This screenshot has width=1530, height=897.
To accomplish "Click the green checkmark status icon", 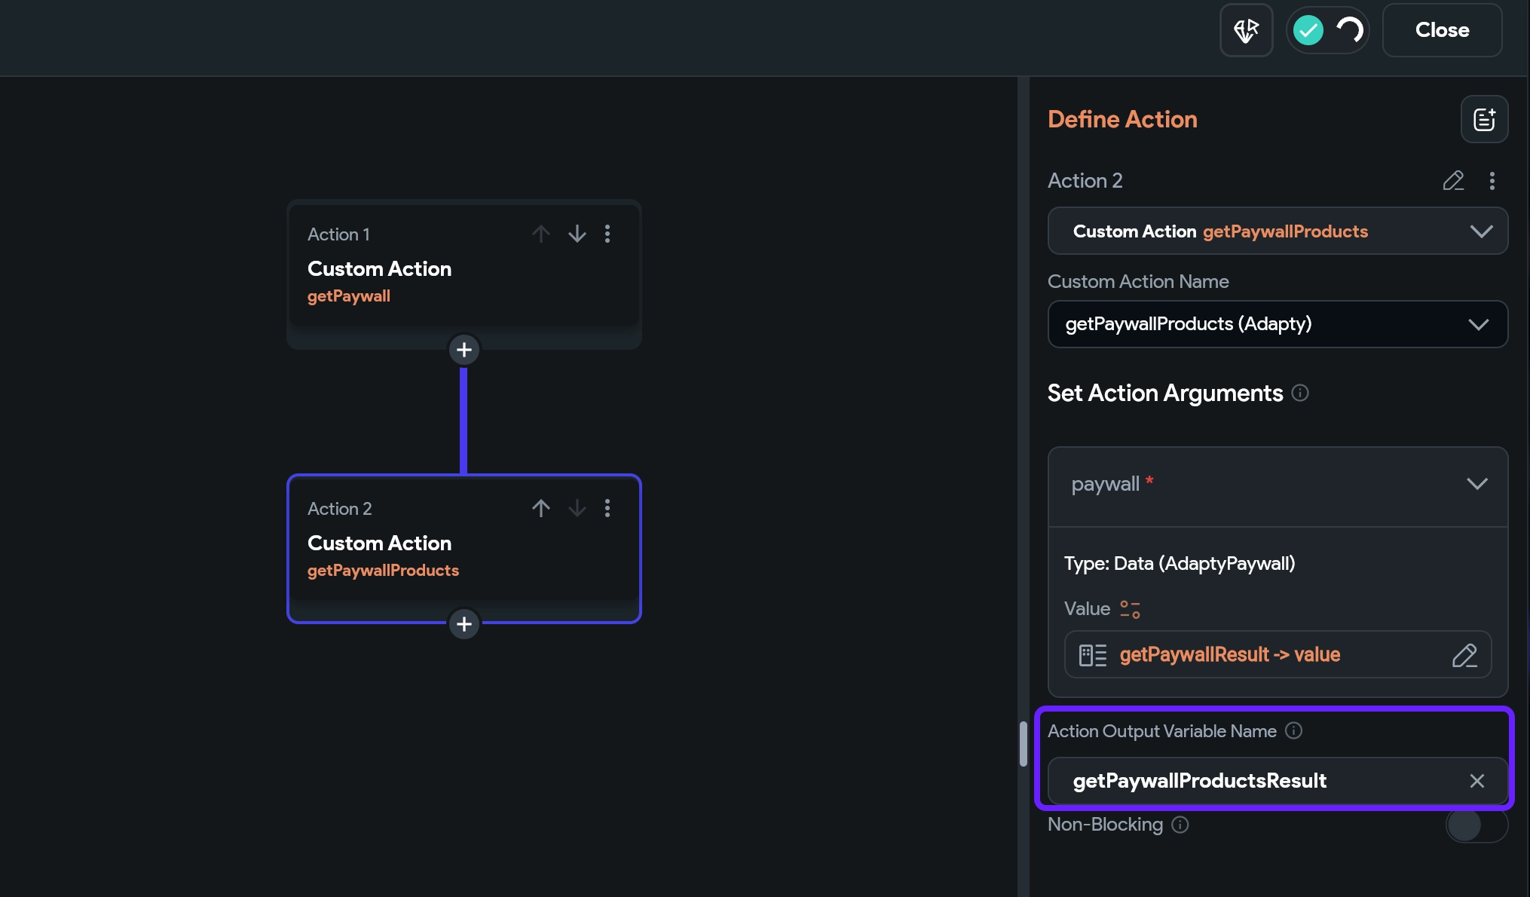I will click(1308, 30).
